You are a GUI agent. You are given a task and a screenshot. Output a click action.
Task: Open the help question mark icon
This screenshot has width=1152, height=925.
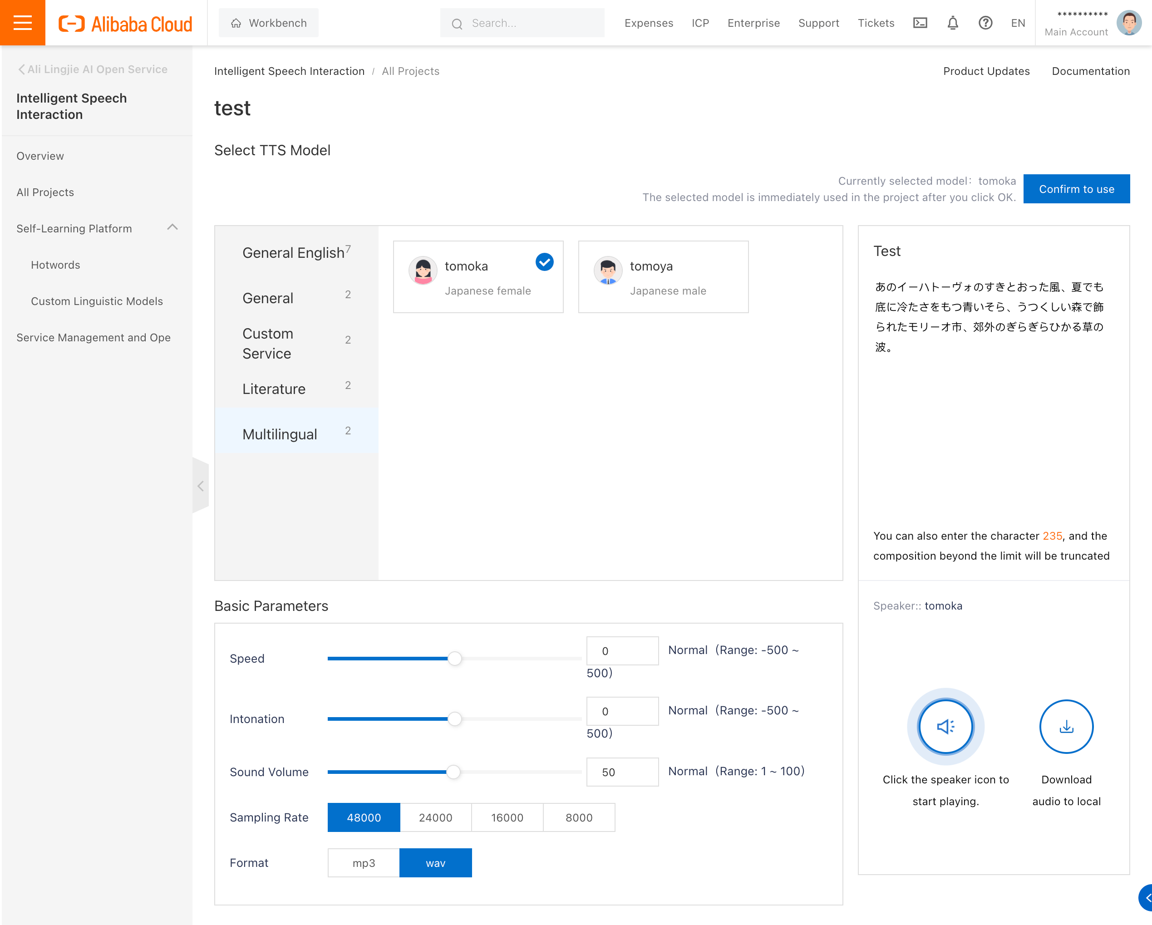(985, 23)
